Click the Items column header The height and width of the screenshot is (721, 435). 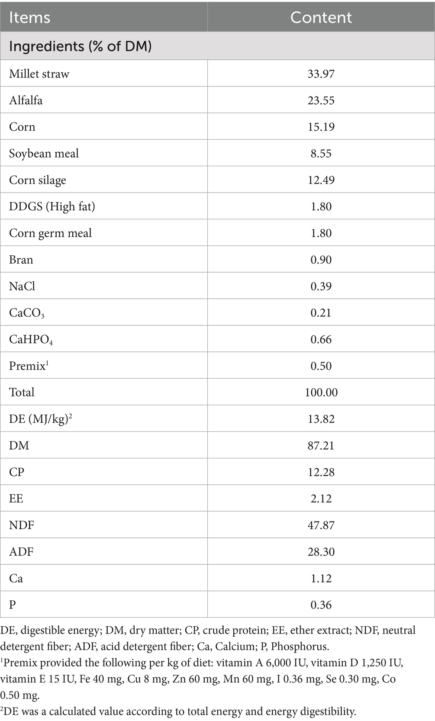pyautogui.click(x=29, y=17)
